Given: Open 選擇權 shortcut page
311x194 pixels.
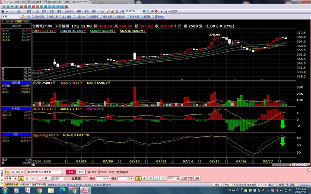Looking at the screenshot, I should (145, 17).
